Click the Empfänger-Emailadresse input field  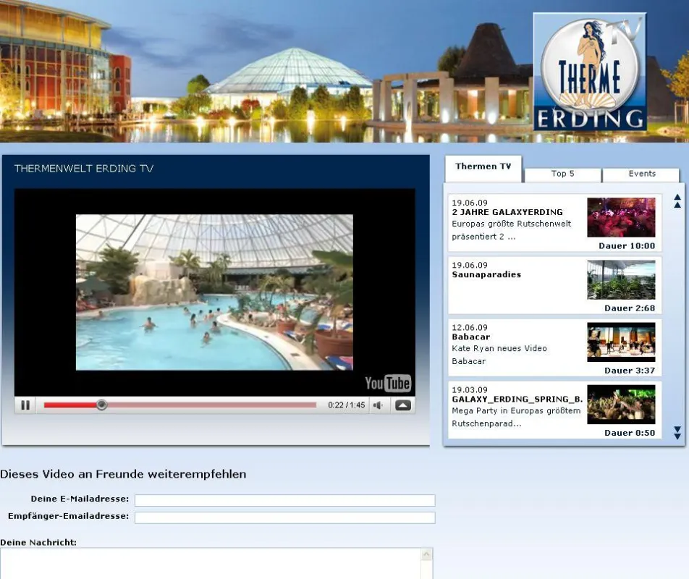284,517
